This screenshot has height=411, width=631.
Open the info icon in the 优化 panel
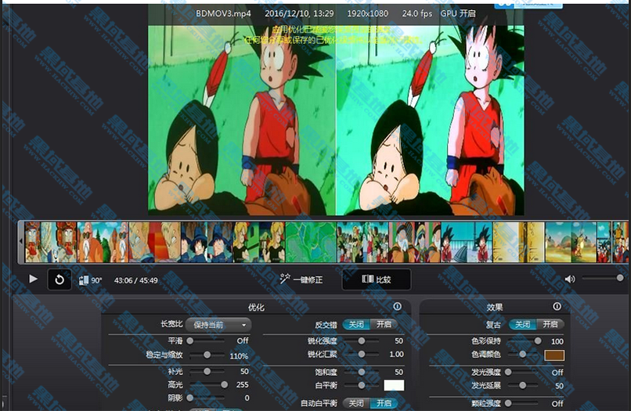click(397, 307)
